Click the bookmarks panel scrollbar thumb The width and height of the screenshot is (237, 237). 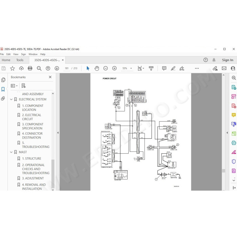click(53, 173)
